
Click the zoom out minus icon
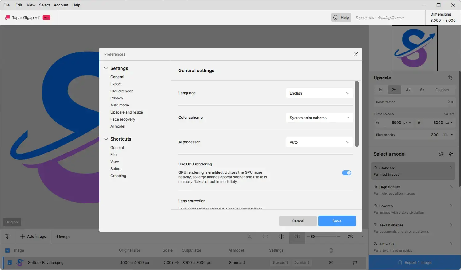[x=308, y=237]
